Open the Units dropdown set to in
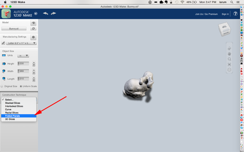244x152 pixels. [23, 56]
